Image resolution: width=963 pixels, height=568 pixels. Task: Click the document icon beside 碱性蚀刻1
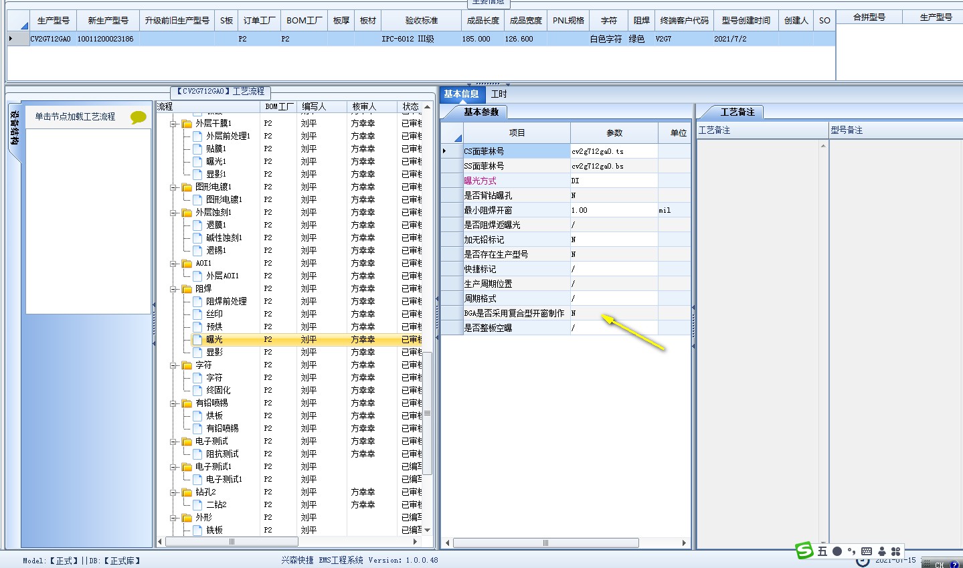coord(198,238)
